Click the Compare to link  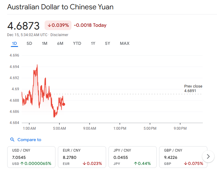(29, 140)
